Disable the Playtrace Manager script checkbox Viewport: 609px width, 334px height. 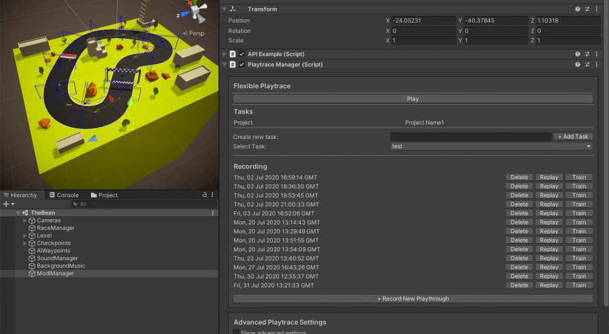click(241, 64)
